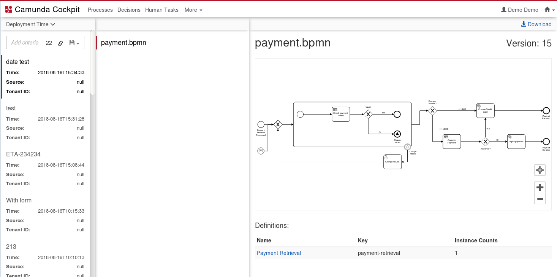This screenshot has height=277, width=557.
Task: Click the criteria count '22'
Action: point(49,43)
